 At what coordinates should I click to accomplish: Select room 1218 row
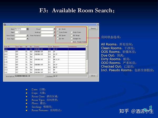[45, 70]
